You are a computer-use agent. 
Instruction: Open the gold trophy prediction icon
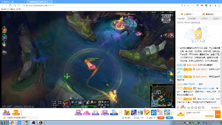click(x=16, y=112)
